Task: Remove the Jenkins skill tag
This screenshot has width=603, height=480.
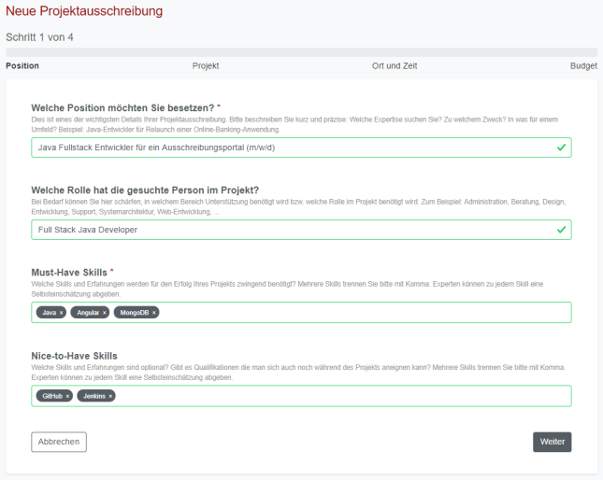Action: point(110,396)
